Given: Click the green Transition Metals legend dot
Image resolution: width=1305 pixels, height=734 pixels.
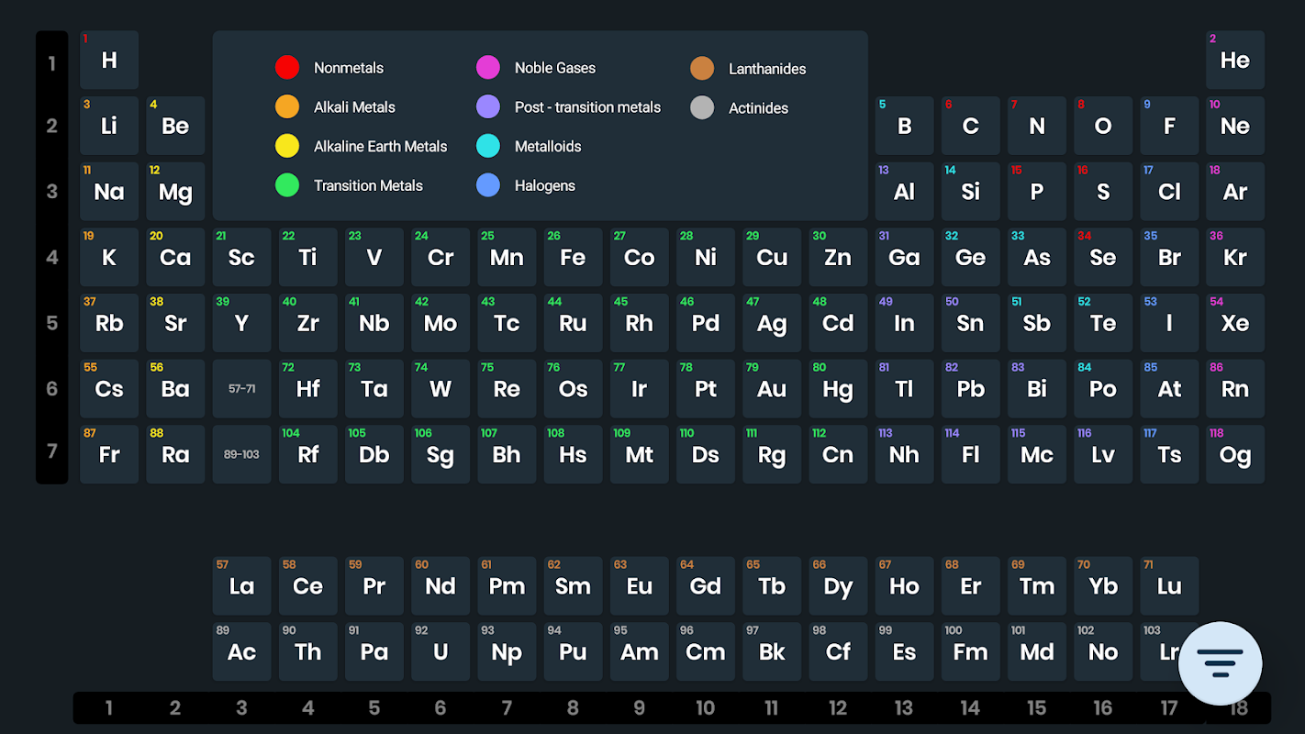Looking at the screenshot, I should (x=287, y=185).
